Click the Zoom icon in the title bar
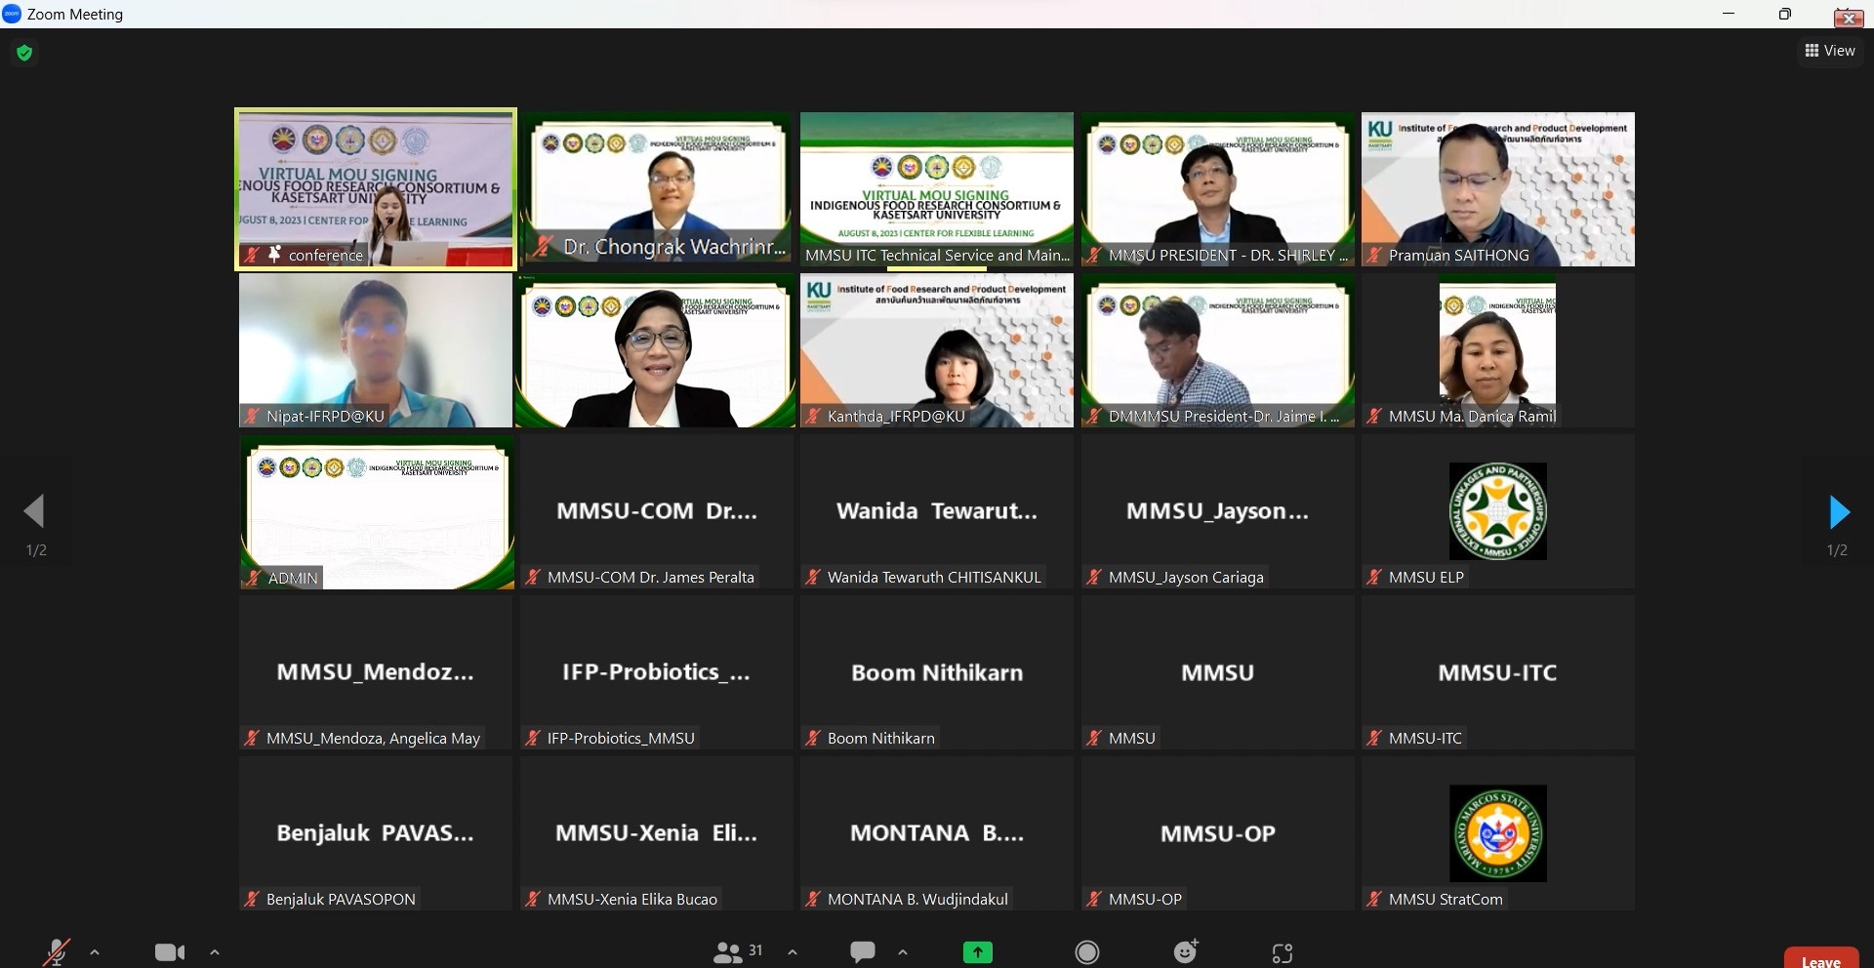Screen dimensions: 1874x968 pyautogui.click(x=12, y=14)
